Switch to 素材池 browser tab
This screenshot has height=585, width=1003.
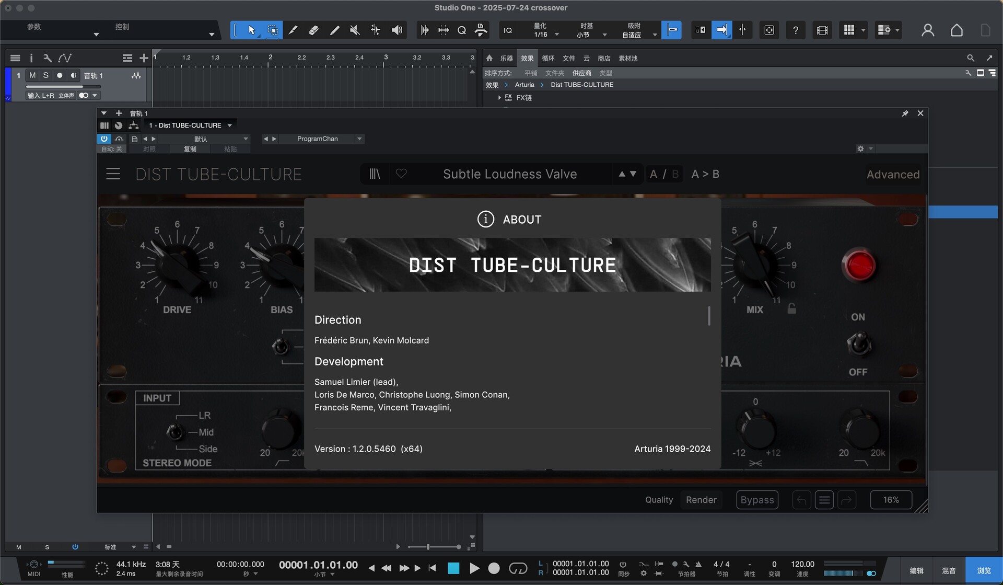point(628,59)
